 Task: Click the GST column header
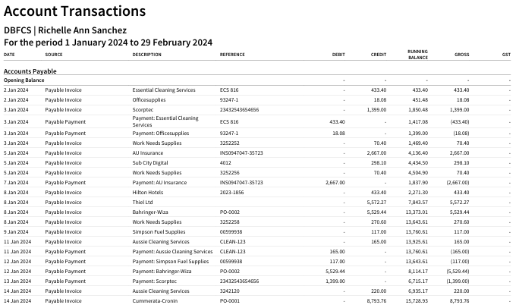(x=506, y=55)
